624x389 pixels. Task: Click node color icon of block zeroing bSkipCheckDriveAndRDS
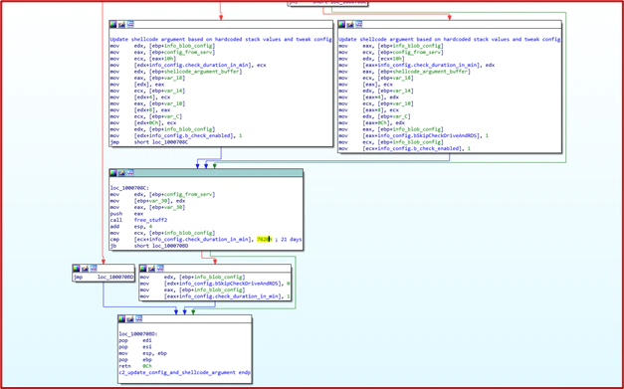pyautogui.click(x=143, y=269)
